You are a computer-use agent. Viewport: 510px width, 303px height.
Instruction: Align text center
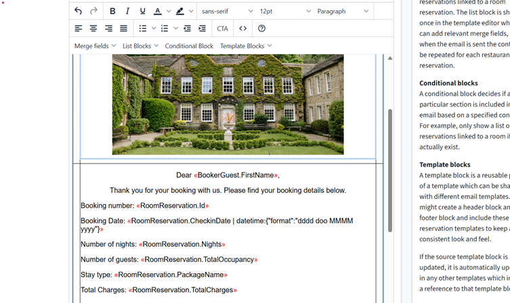93,28
